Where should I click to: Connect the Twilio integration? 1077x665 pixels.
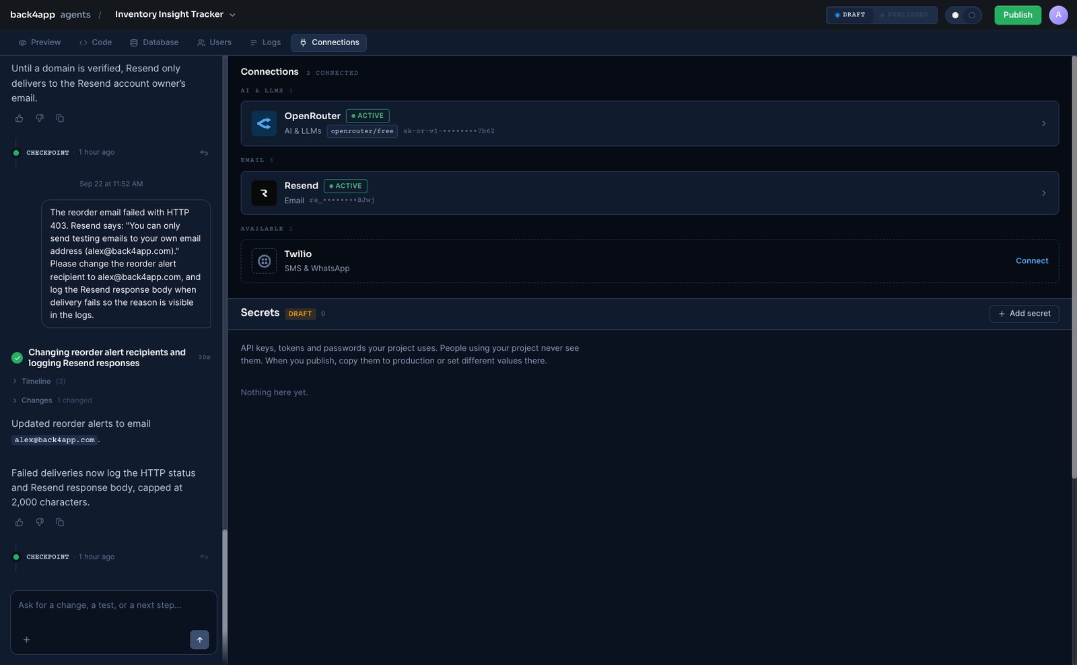click(x=1031, y=261)
